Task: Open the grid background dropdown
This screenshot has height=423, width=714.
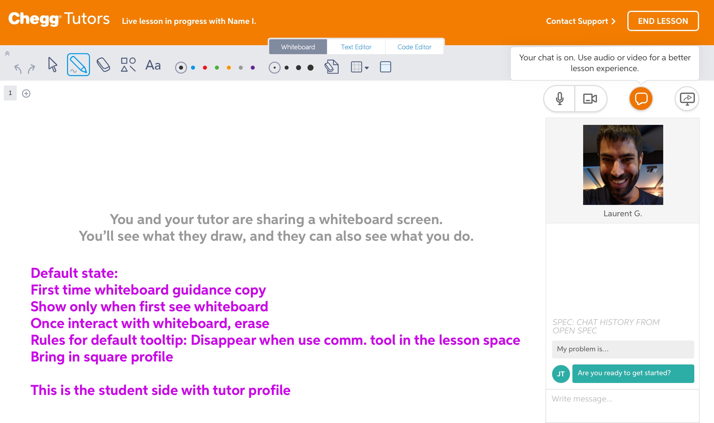Action: coord(360,67)
